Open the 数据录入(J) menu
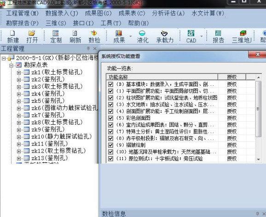266x217 pixels. pyautogui.click(x=62, y=13)
